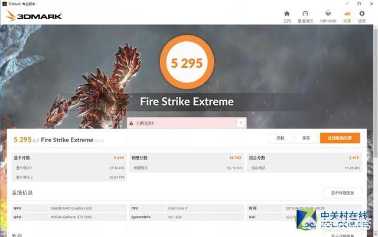Click the SystemInfo label

[141, 217]
